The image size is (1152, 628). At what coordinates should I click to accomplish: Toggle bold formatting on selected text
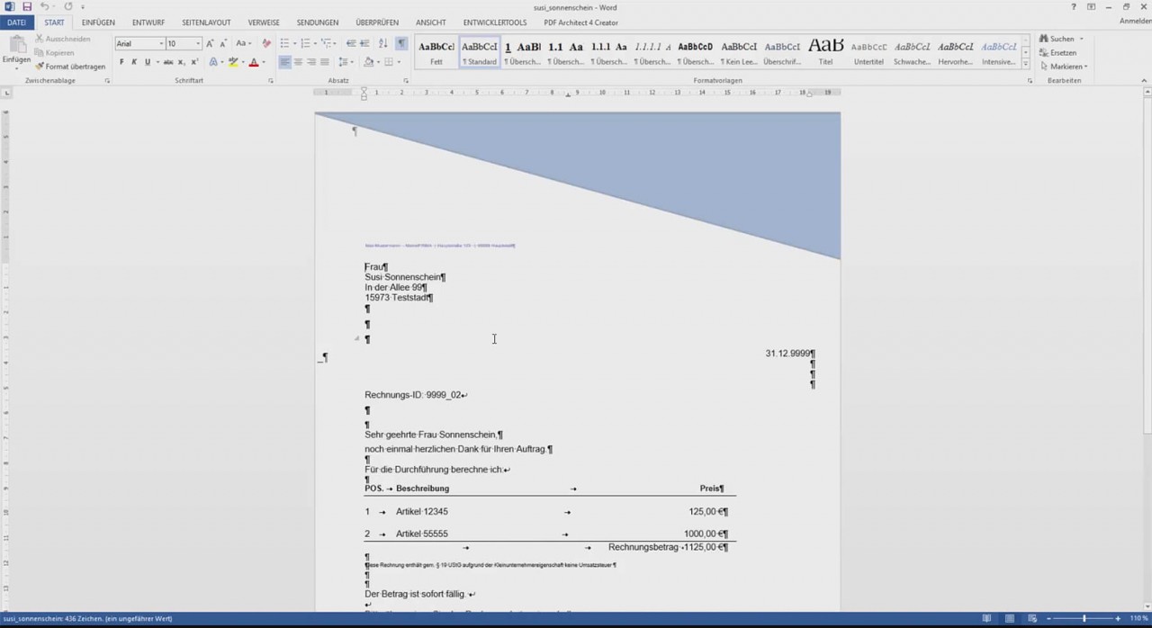[121, 61]
